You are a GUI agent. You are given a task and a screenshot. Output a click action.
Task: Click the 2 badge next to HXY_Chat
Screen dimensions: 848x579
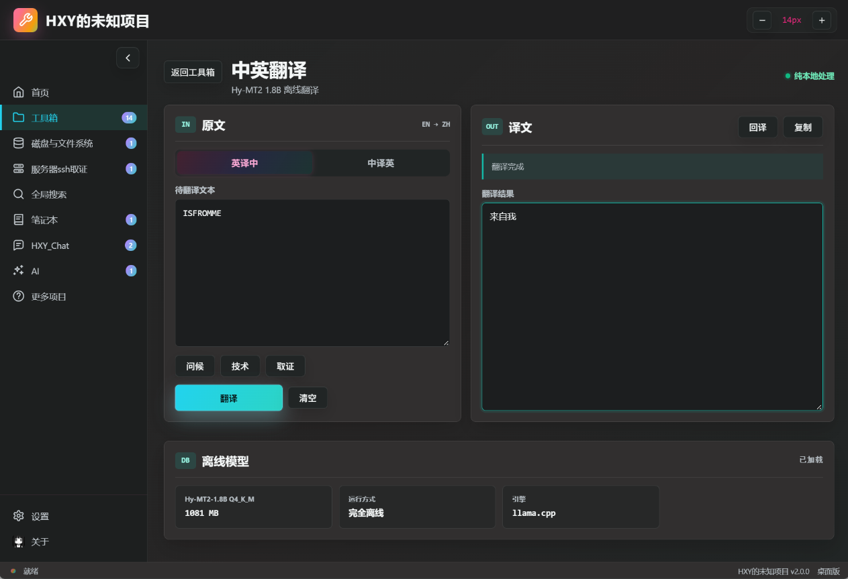tap(131, 245)
